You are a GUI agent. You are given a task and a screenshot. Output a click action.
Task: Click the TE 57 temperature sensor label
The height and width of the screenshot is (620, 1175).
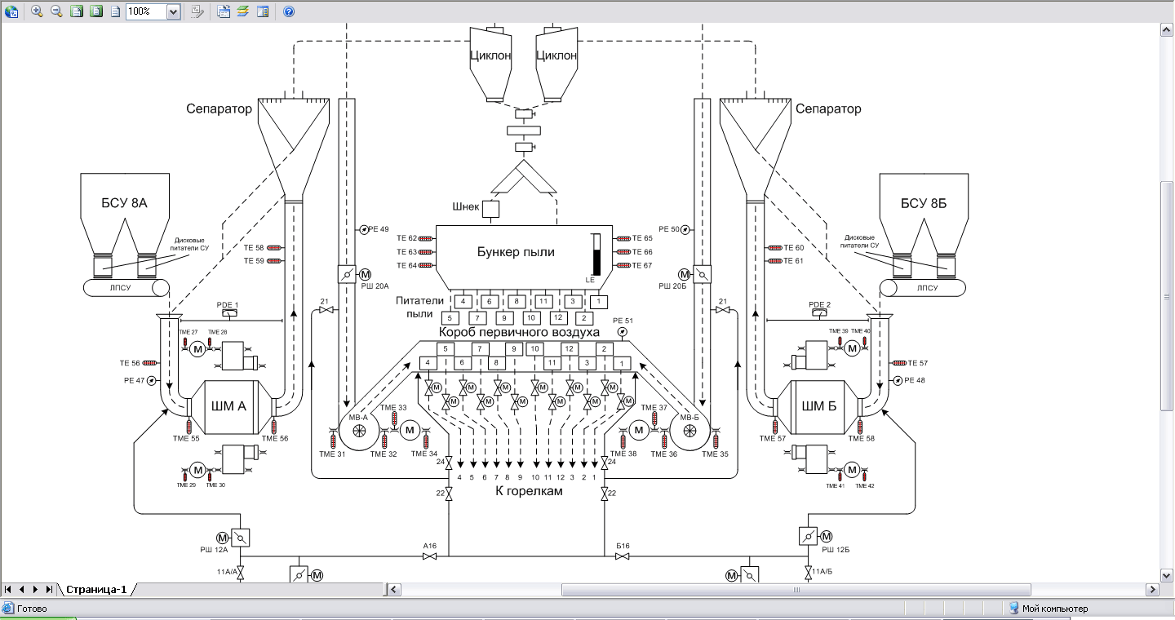tap(918, 362)
